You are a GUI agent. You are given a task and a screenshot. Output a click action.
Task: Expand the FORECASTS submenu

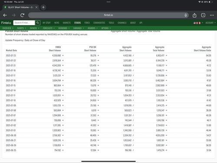click(x=49, y=28)
